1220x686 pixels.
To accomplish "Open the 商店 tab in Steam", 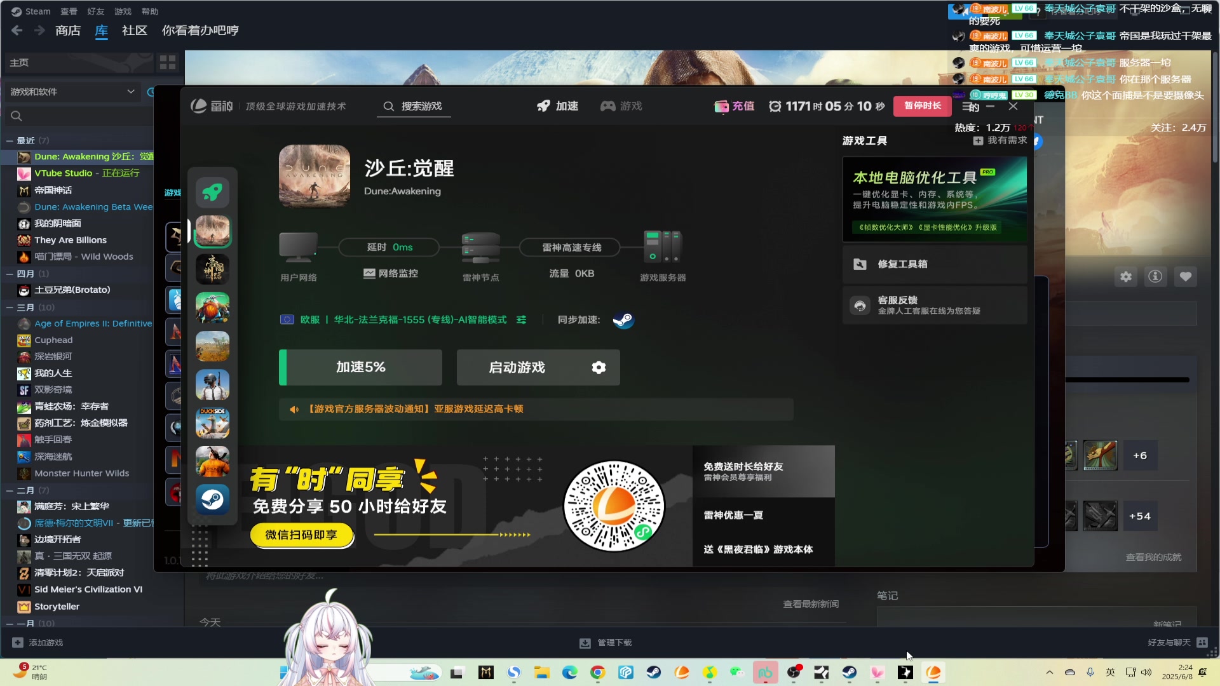I will tap(68, 30).
